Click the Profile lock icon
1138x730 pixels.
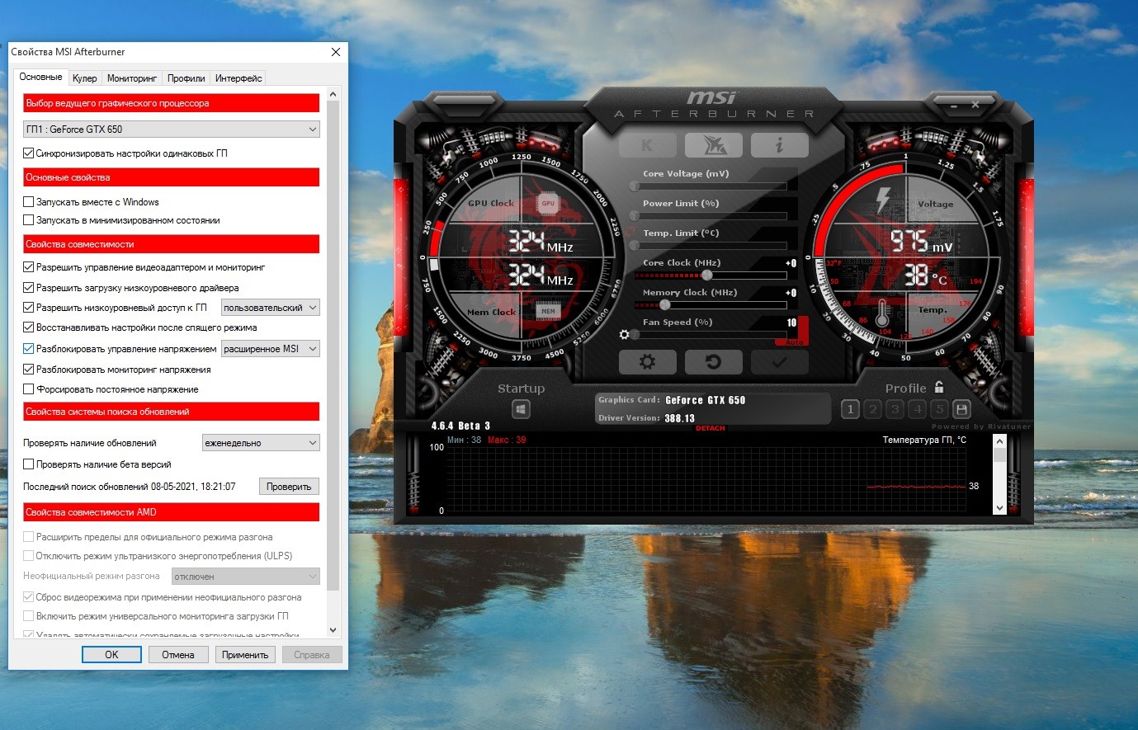pyautogui.click(x=938, y=387)
